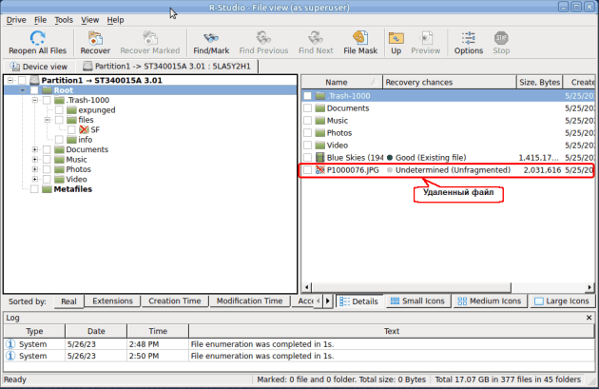The image size is (599, 389).
Task: Click the Music folder icon in file list
Action: [x=320, y=121]
